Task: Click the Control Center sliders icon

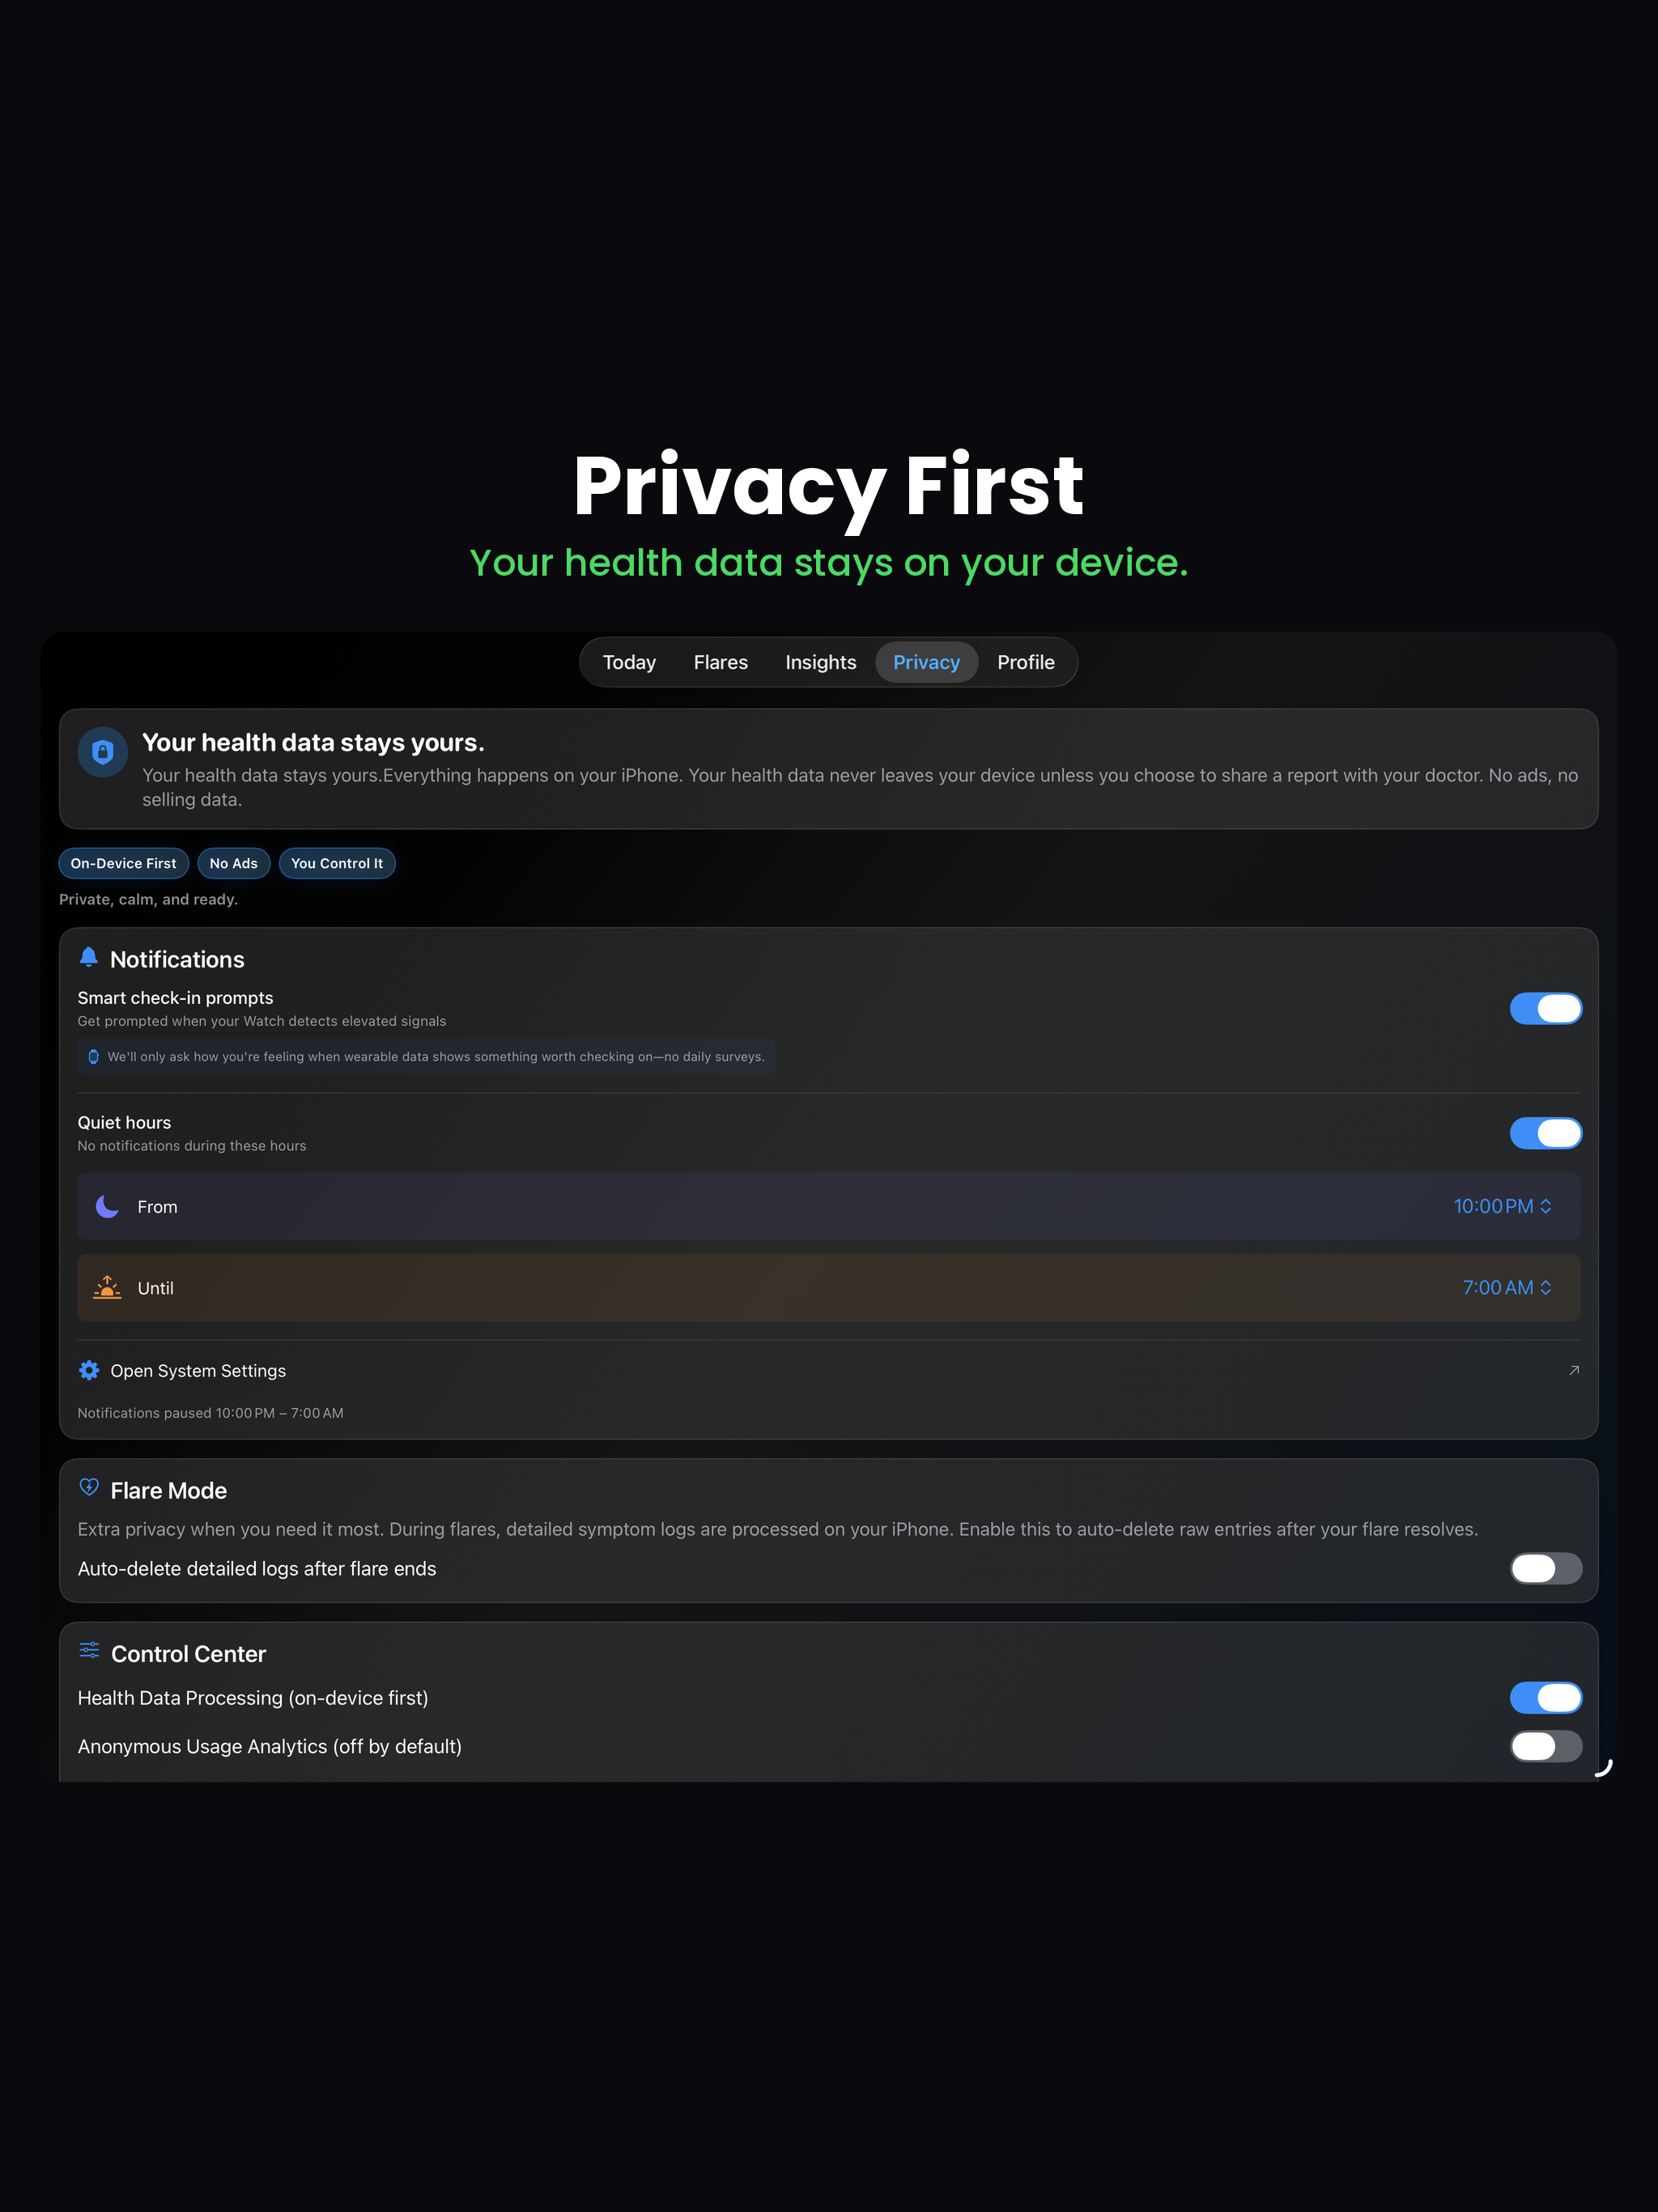Action: tap(89, 1651)
